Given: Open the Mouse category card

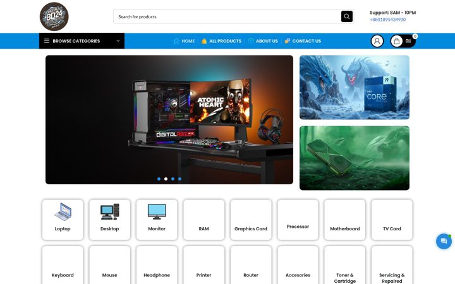Looking at the screenshot, I should coord(110,265).
